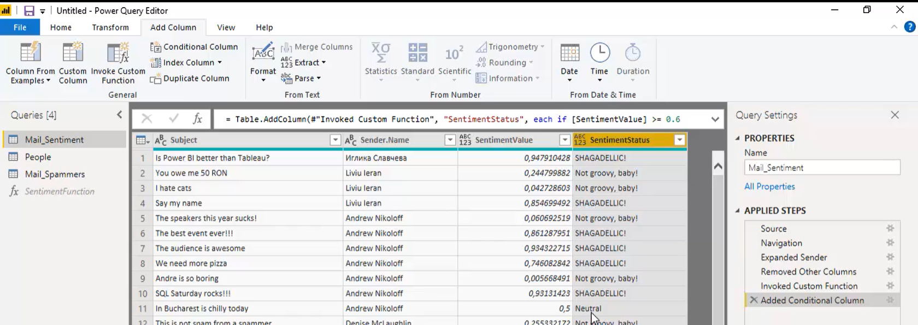Click the 'Neutral' SentimentStatus cell
This screenshot has height=325, width=918.
pyautogui.click(x=629, y=309)
